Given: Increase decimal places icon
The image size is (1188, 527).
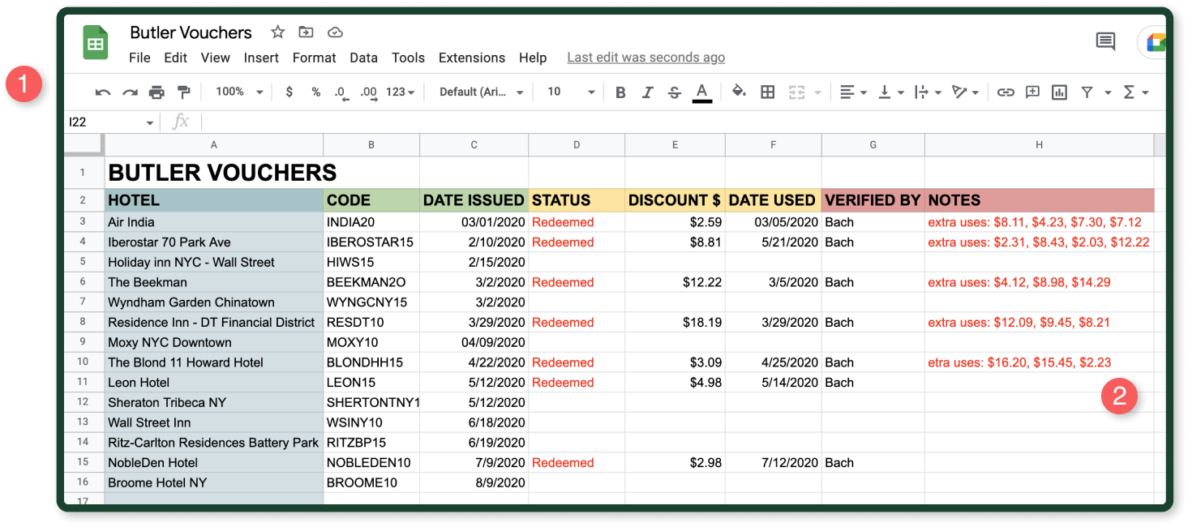Looking at the screenshot, I should click(x=369, y=92).
